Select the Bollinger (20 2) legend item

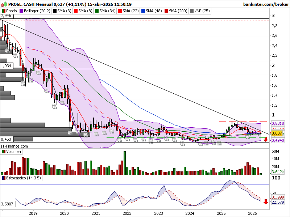(x=35, y=11)
